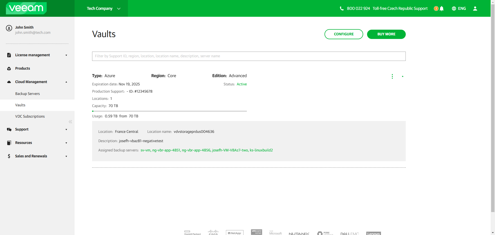The image size is (495, 235).
Task: Collapse the Azure vault details
Action: tap(403, 76)
